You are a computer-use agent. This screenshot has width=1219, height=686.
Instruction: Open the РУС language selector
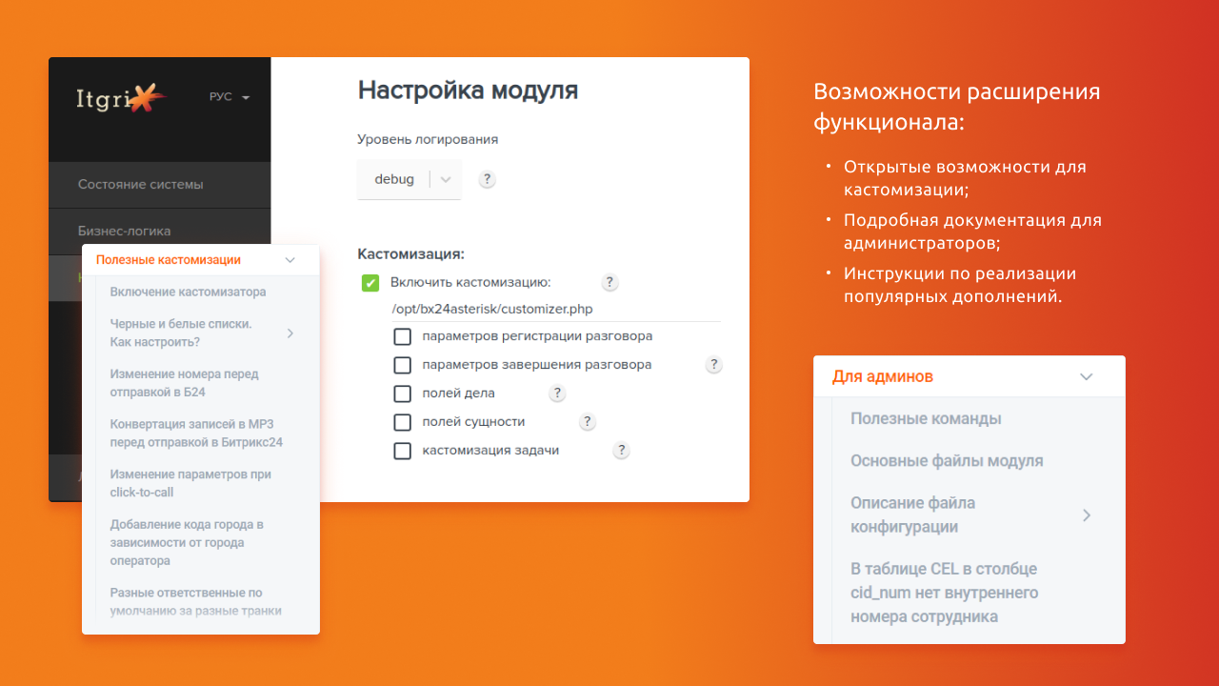pyautogui.click(x=229, y=96)
